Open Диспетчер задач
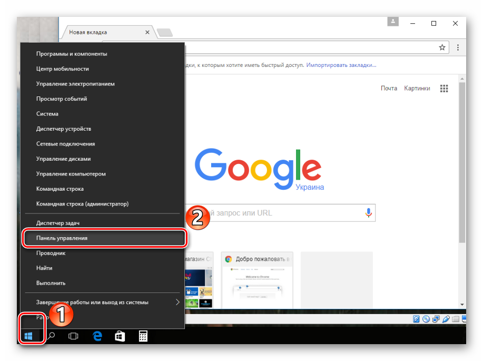Screen dimensions: 483x361 point(103,223)
